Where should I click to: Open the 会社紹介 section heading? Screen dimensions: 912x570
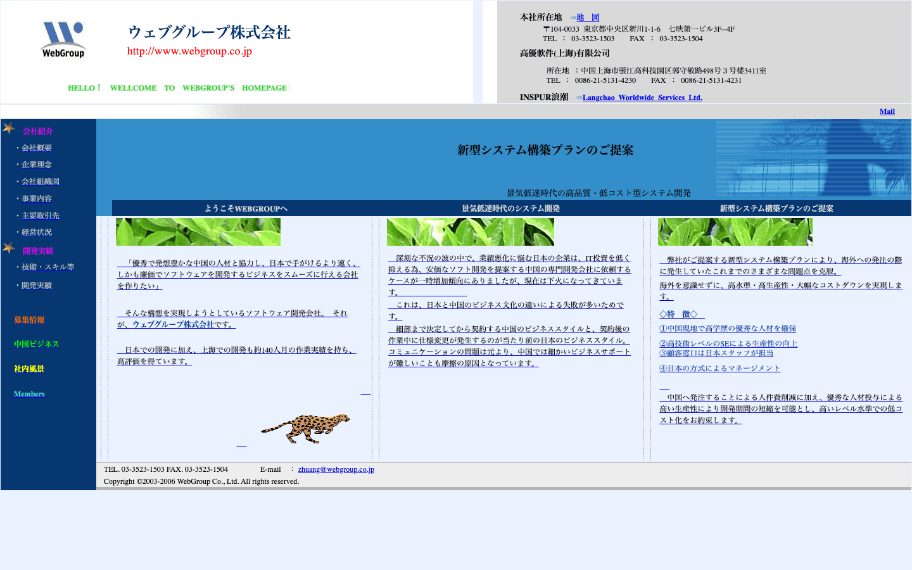coord(38,131)
